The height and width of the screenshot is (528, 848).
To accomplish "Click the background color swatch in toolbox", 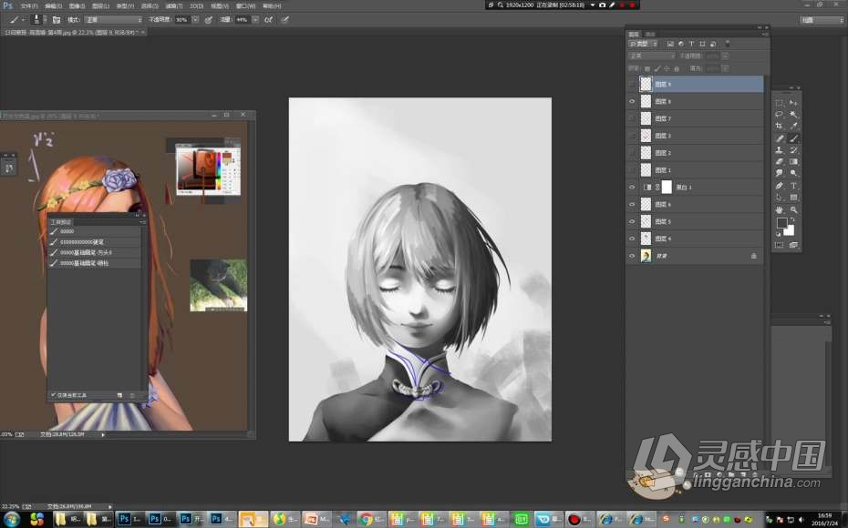I will point(790,231).
